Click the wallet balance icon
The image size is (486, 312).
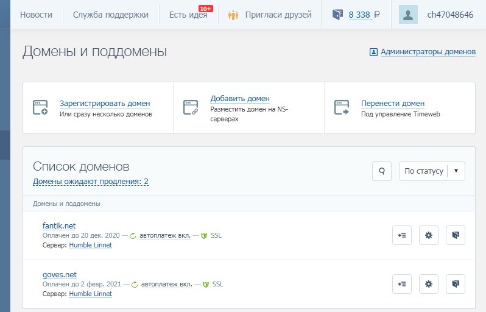[337, 14]
